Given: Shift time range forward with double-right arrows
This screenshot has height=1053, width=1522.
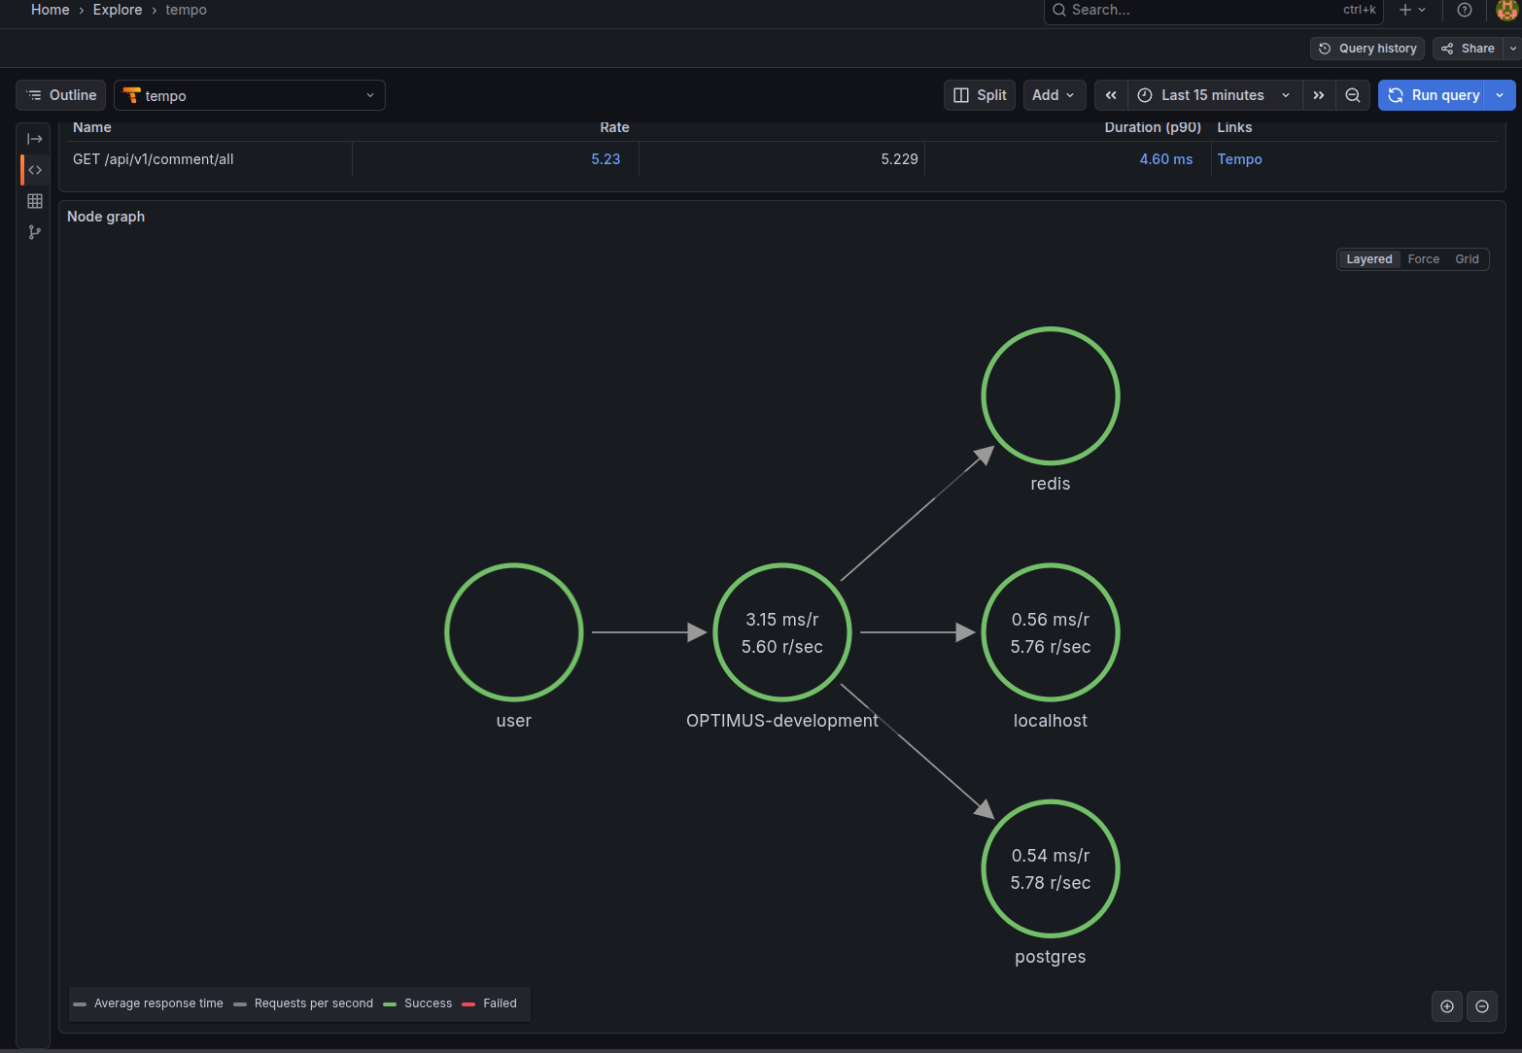Looking at the screenshot, I should [x=1318, y=95].
